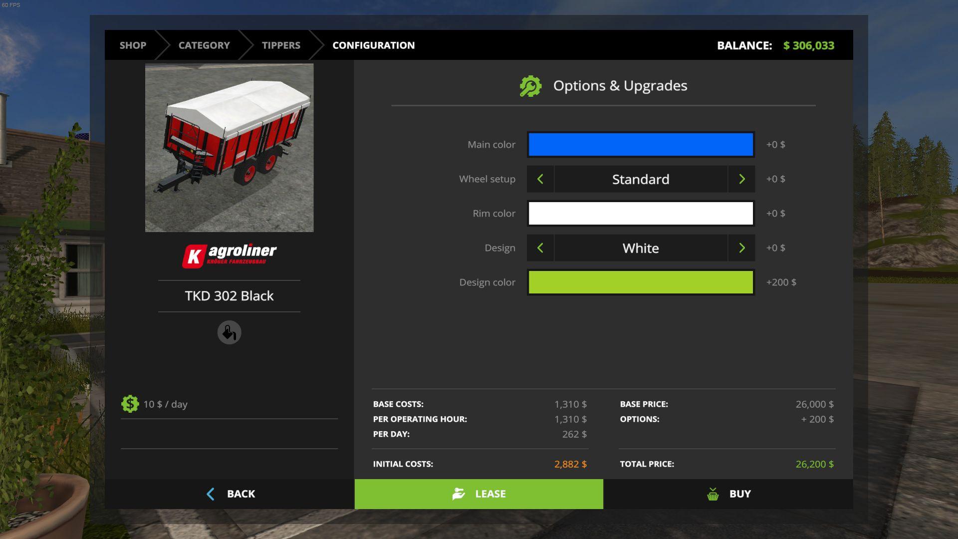This screenshot has height=539, width=958.
Task: Click the TKD 302 trailer preview image
Action: (x=229, y=147)
